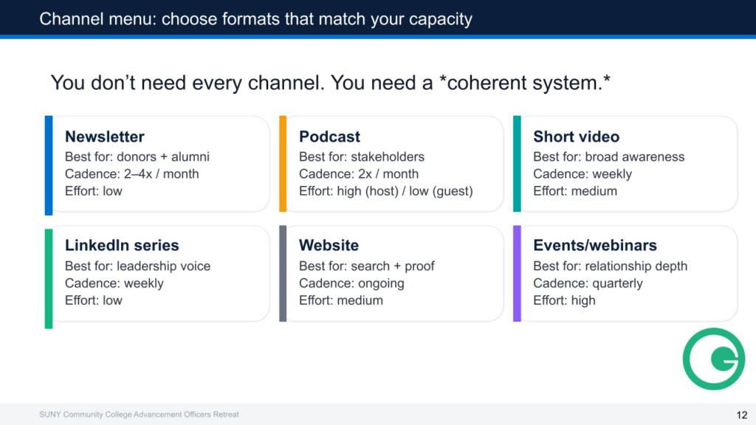Select the Newsletter card heading
The height and width of the screenshot is (425, 756).
tap(104, 137)
